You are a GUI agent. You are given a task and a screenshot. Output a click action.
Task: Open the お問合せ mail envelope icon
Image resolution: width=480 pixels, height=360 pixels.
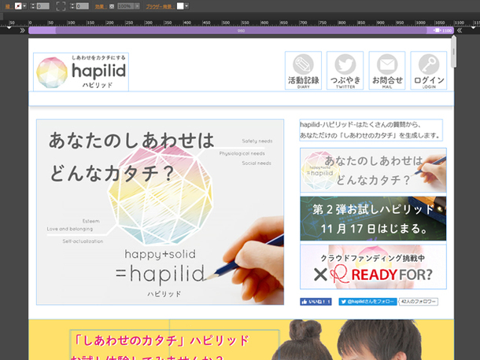pyautogui.click(x=387, y=64)
